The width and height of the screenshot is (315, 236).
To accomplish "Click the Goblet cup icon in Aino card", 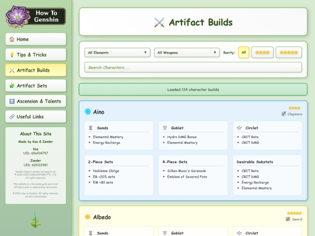I will pos(164,128).
